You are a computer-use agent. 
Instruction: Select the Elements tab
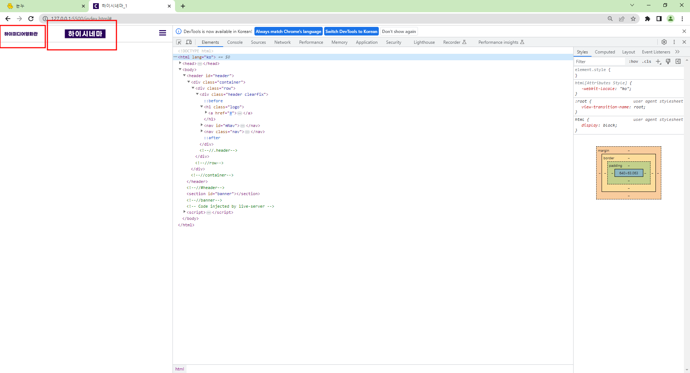click(210, 42)
